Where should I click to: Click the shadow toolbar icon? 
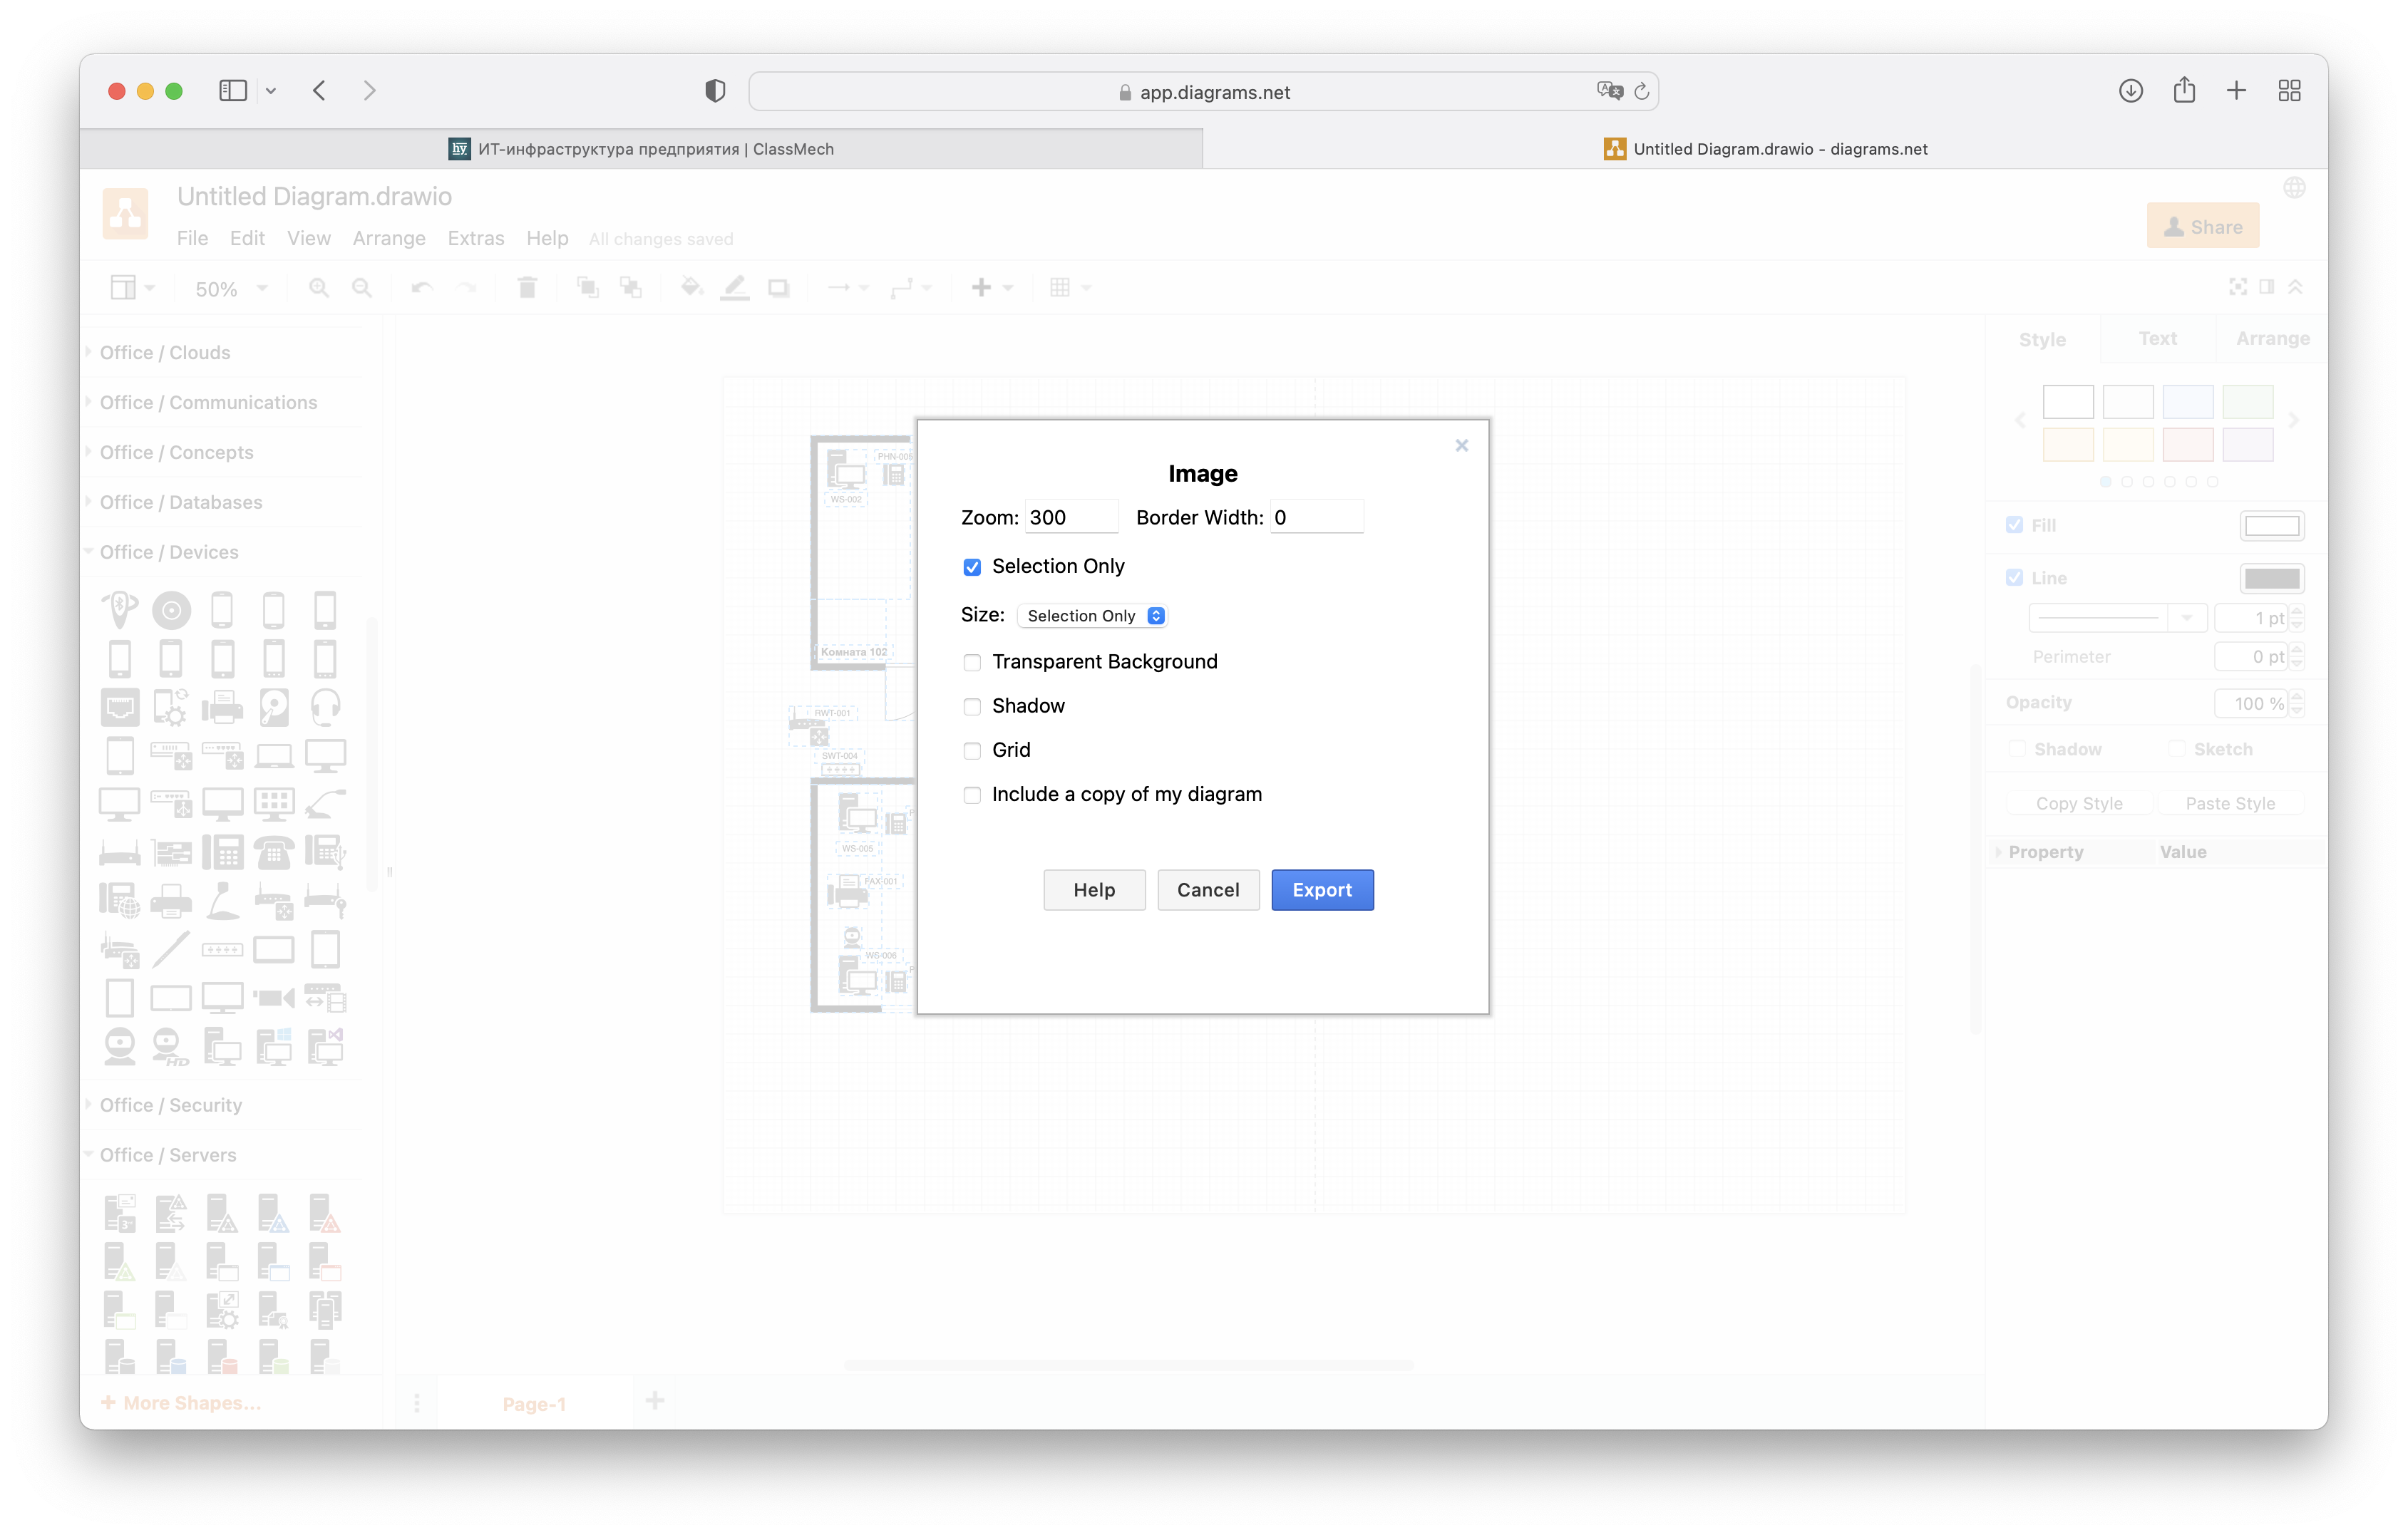click(779, 288)
